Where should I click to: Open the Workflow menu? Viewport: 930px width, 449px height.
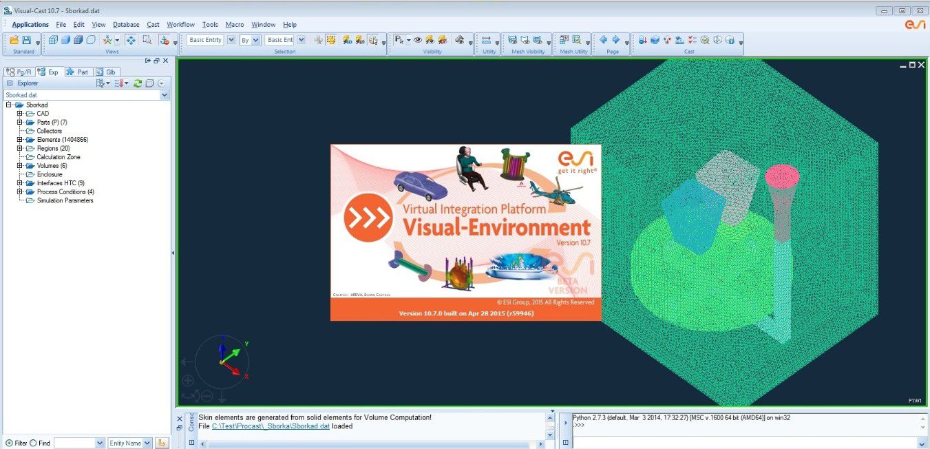(x=180, y=25)
